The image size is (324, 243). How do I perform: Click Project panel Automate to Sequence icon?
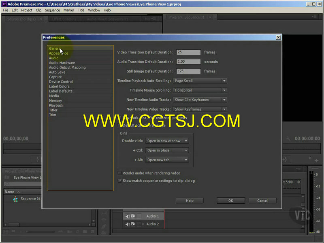[x=70, y=232]
